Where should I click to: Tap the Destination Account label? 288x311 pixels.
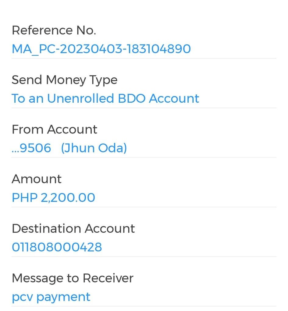point(73,228)
